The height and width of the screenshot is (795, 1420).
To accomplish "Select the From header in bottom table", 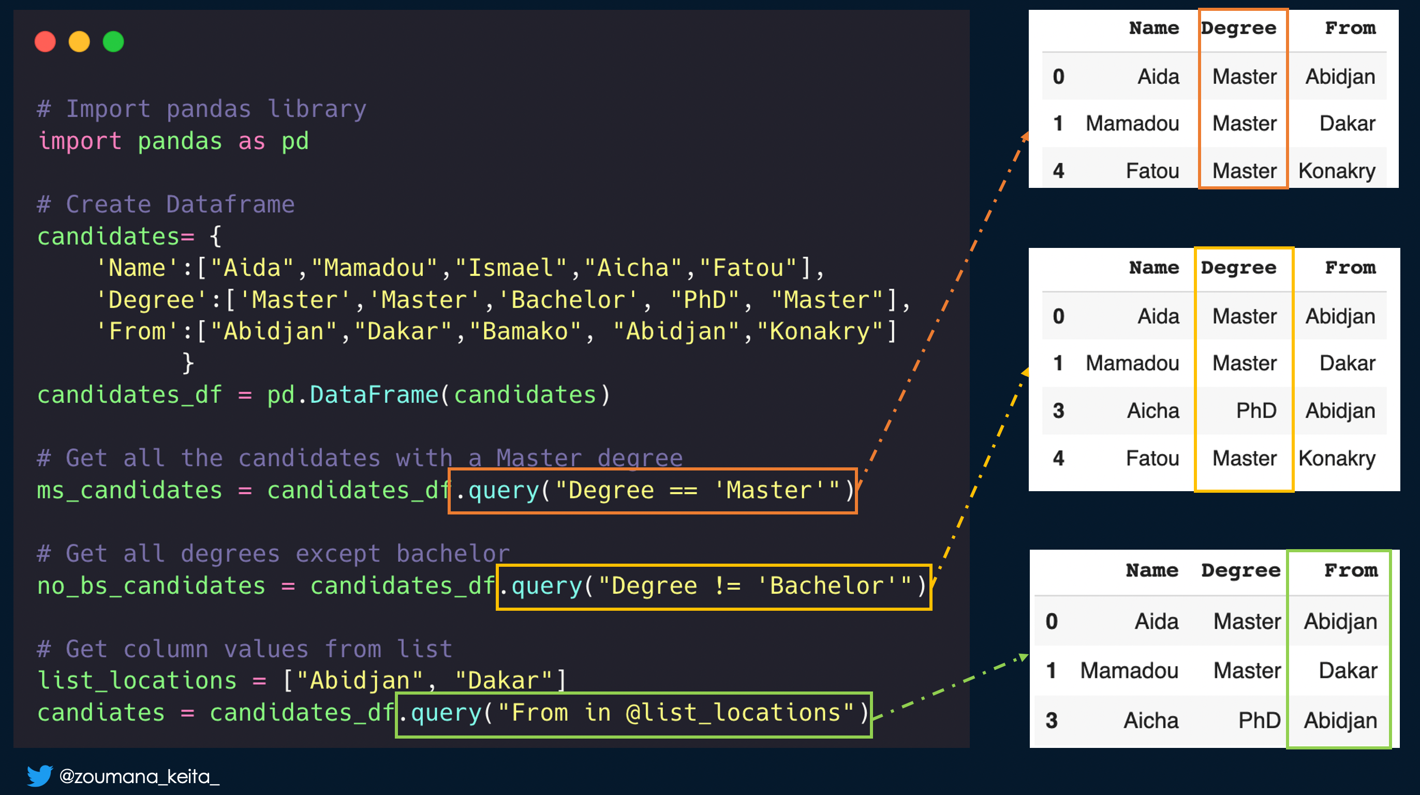I will (1351, 570).
